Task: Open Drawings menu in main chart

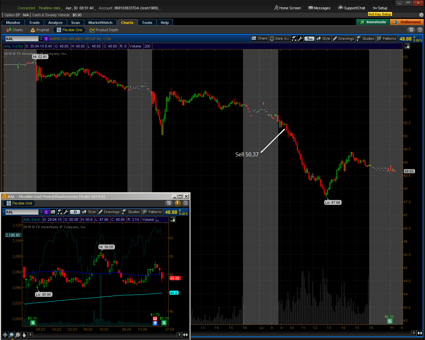Action: pyautogui.click(x=343, y=39)
